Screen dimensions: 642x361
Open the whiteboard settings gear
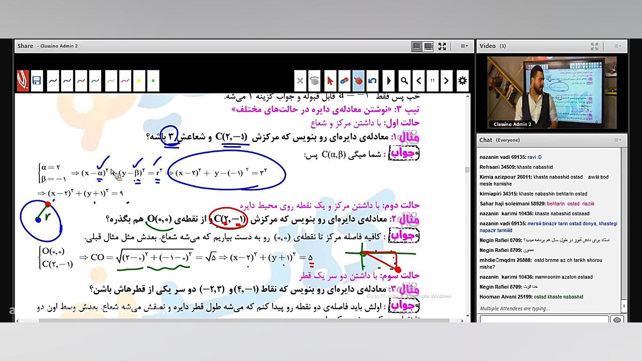(x=462, y=81)
